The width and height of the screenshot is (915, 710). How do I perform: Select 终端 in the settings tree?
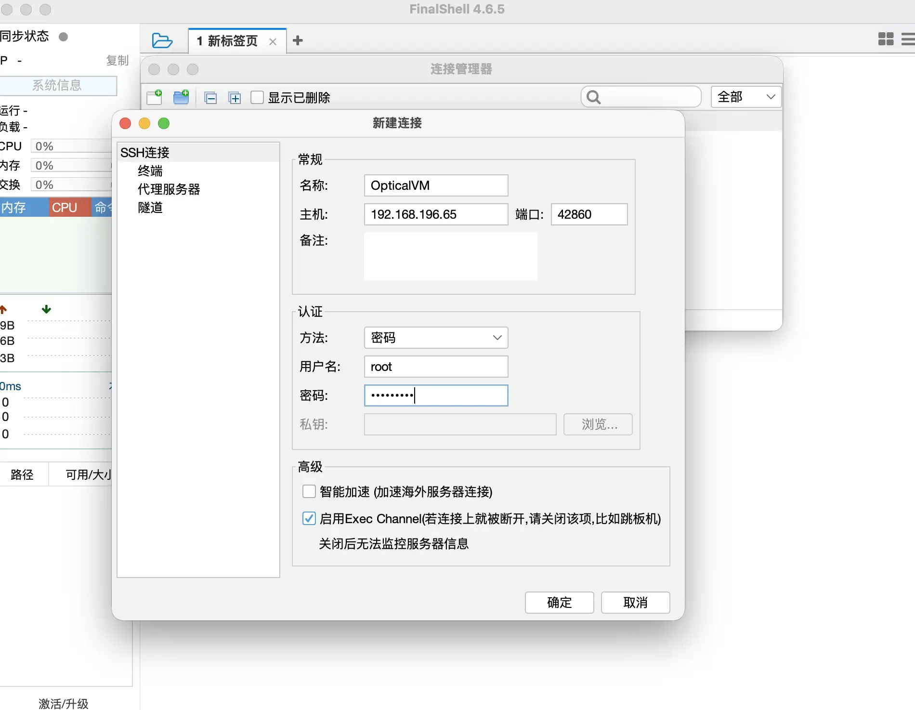pos(150,171)
